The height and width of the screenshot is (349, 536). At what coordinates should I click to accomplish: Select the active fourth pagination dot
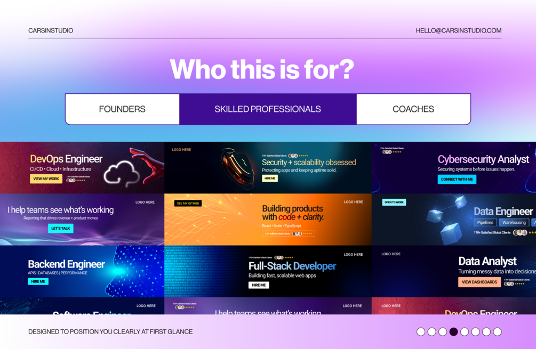(x=454, y=331)
